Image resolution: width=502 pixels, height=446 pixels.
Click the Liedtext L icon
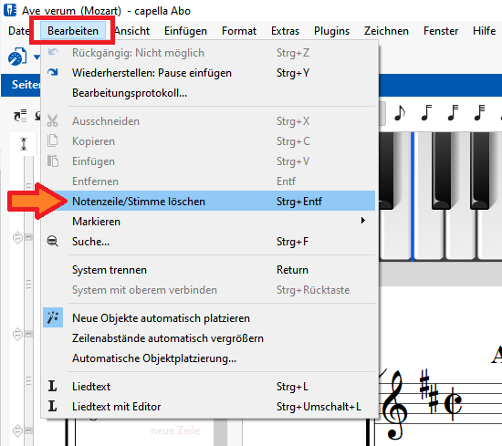(53, 386)
